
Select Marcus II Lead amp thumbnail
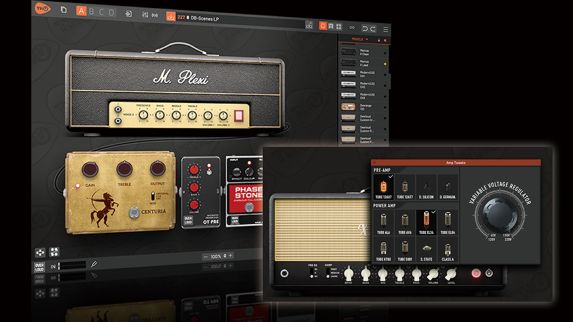point(348,63)
